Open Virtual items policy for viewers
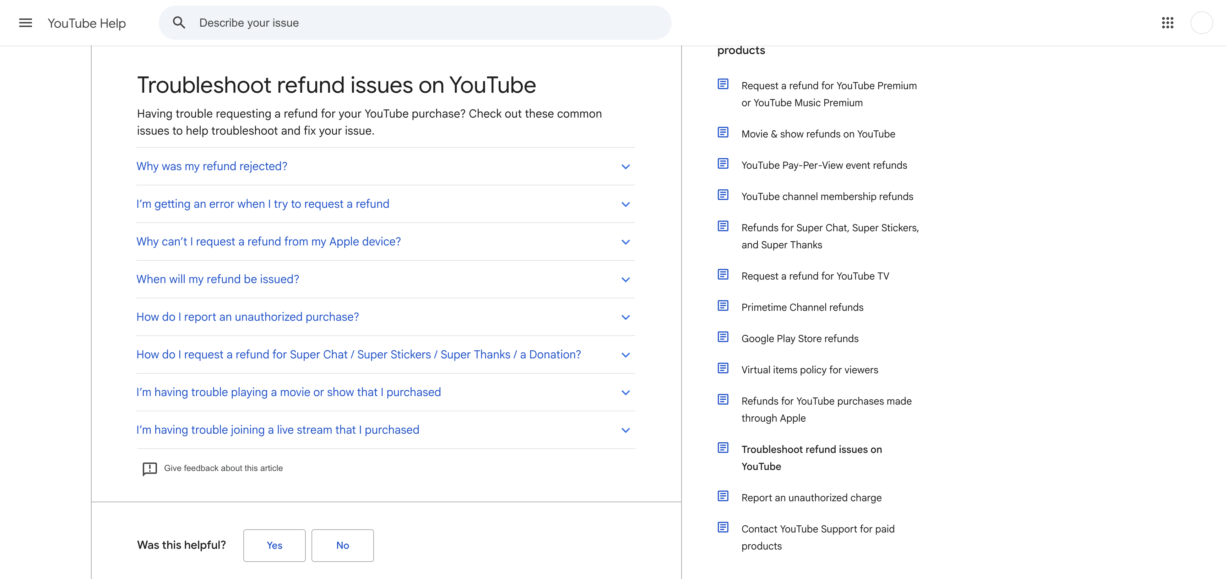 809,370
